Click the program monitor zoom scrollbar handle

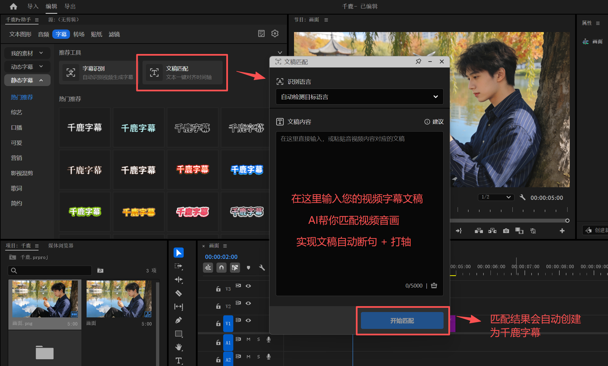click(x=567, y=221)
